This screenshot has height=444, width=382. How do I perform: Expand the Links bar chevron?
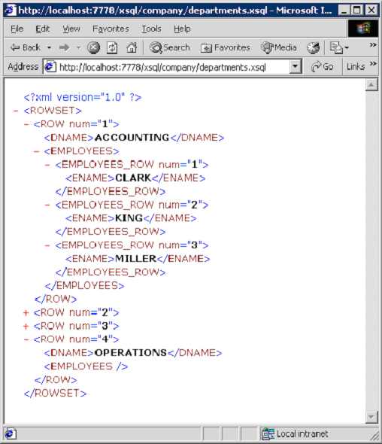tap(373, 63)
